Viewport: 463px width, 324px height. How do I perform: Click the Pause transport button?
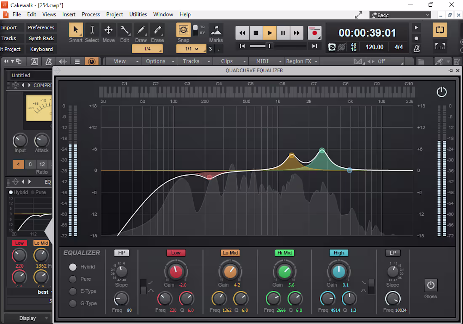(x=283, y=33)
